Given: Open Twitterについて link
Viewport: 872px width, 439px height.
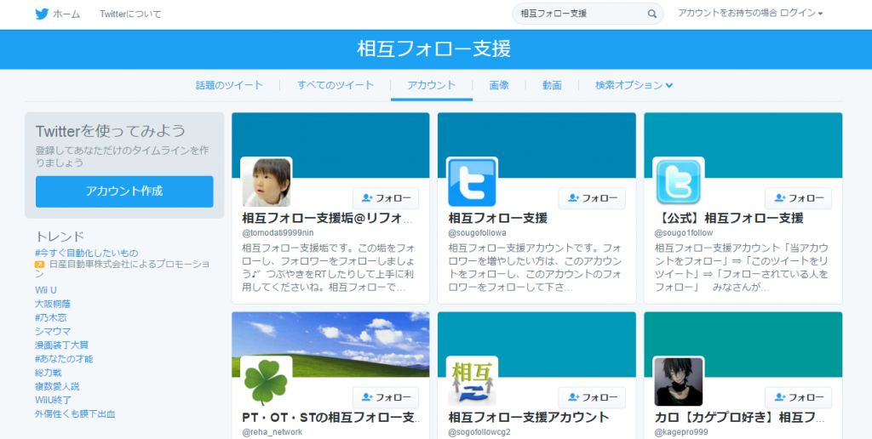Looking at the screenshot, I should pos(130,14).
